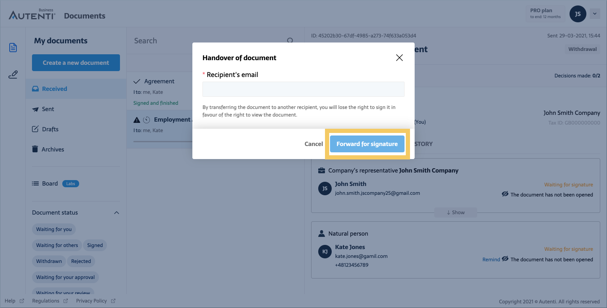
Task: Click the Autenti Business logo
Action: 32,15
